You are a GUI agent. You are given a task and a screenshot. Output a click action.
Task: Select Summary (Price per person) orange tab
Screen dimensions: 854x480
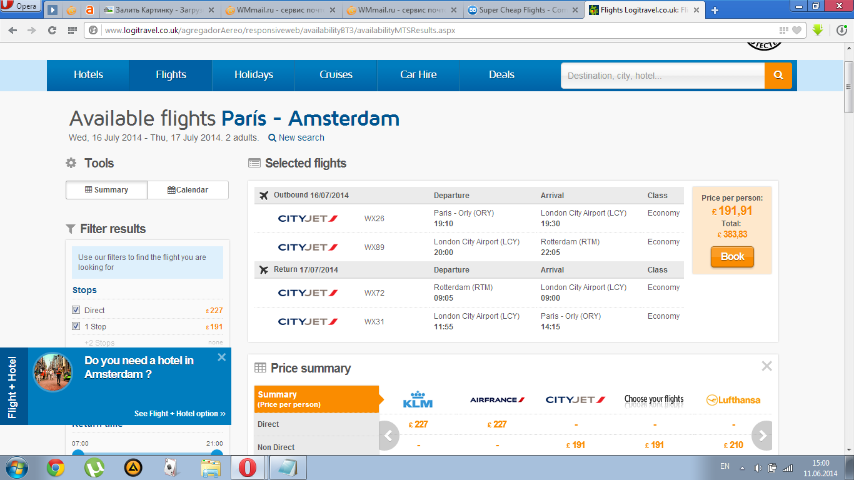[x=316, y=399]
